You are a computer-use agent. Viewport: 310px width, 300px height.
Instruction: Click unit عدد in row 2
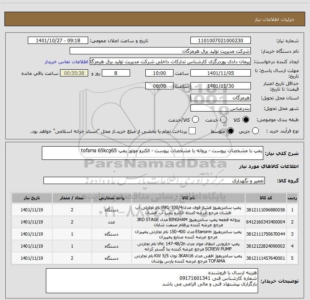click(112, 222)
